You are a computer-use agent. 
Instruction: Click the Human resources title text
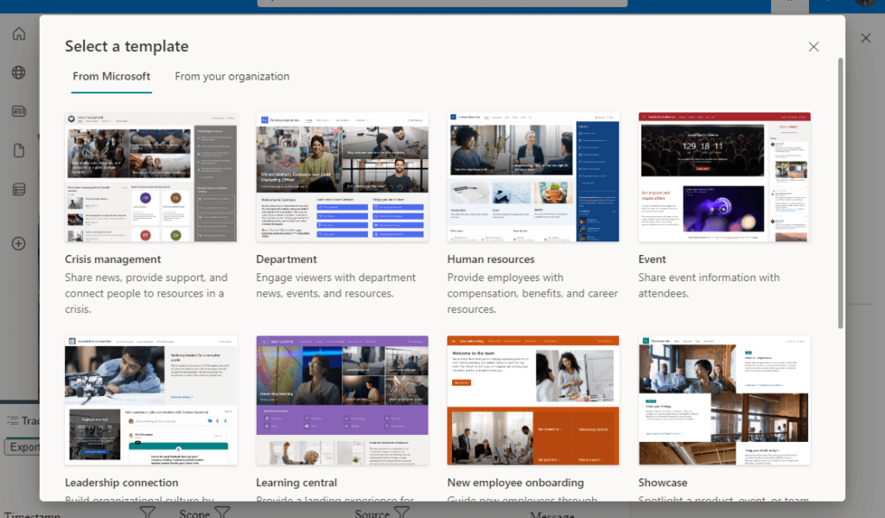click(x=491, y=259)
